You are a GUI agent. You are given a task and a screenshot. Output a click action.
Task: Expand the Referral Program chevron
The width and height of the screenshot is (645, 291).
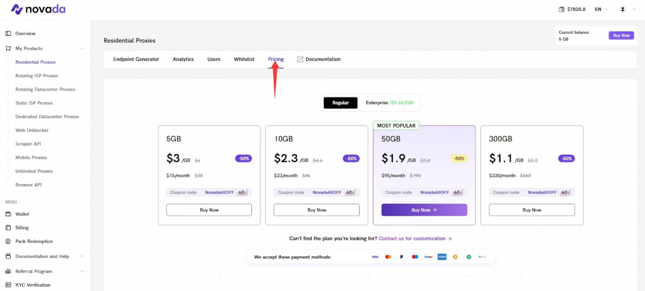point(82,272)
